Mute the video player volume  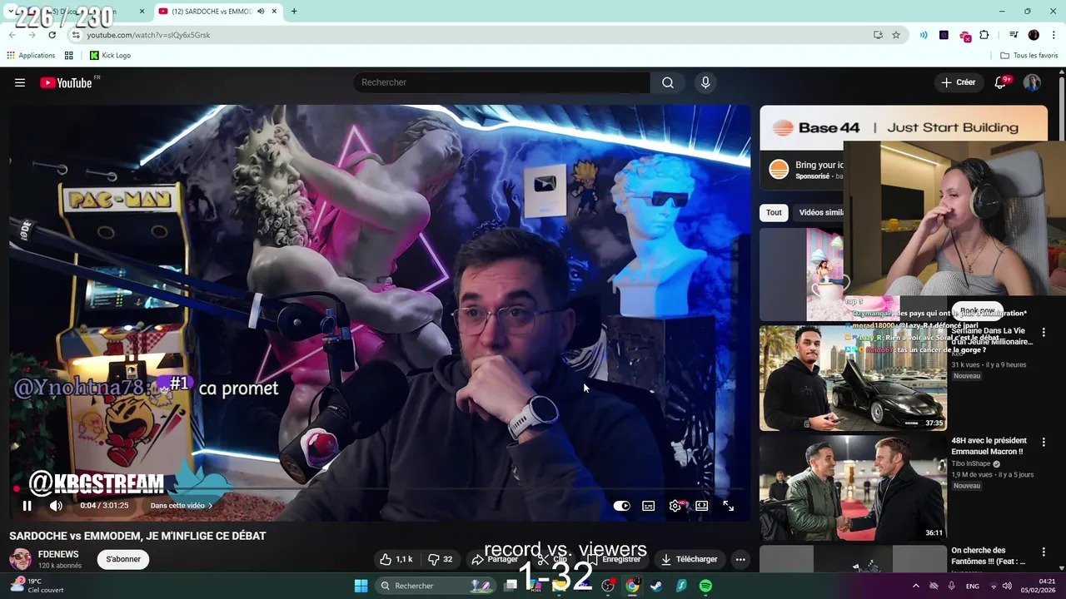click(x=56, y=505)
